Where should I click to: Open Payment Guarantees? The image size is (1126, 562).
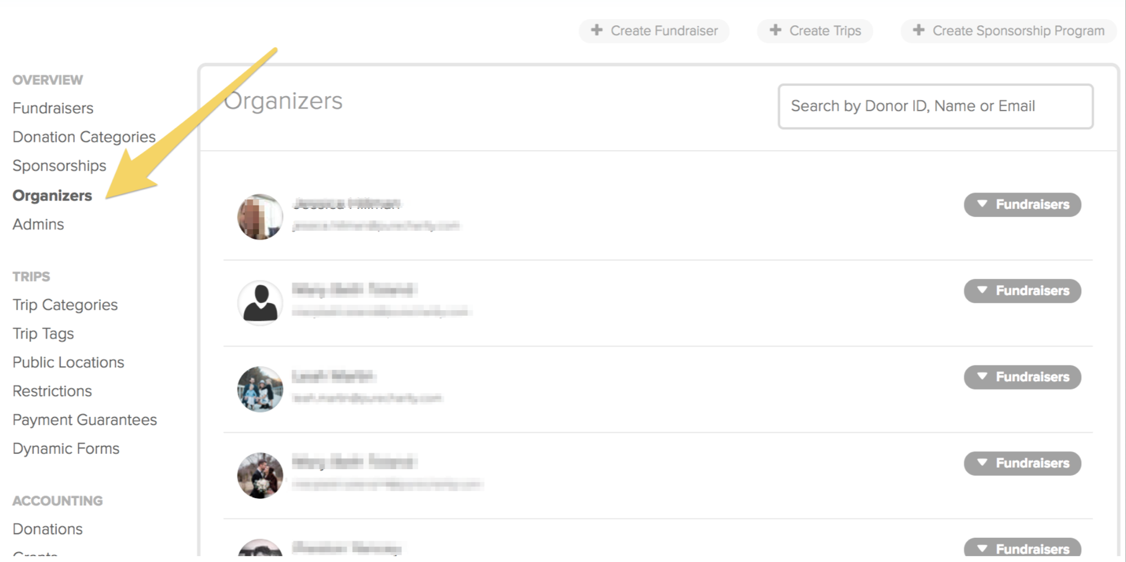(x=85, y=420)
